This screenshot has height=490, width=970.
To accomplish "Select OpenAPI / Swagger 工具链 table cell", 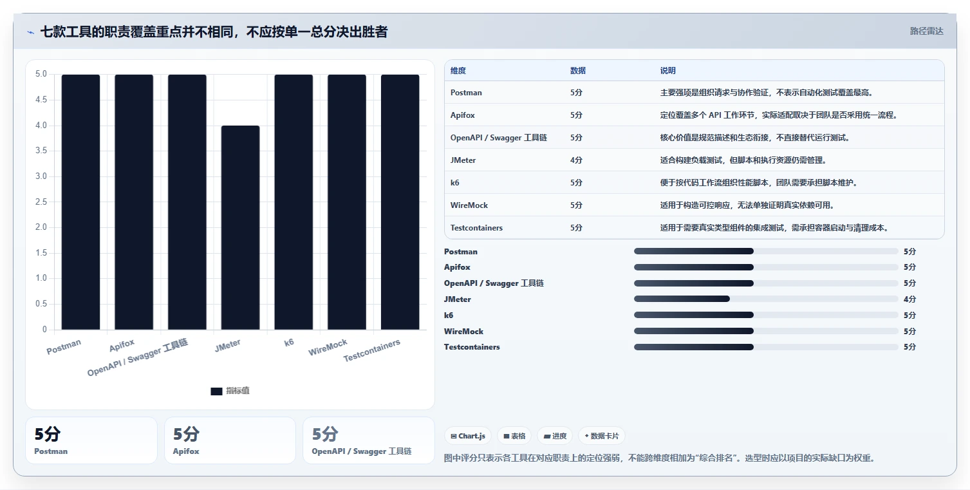I will pyautogui.click(x=499, y=138).
